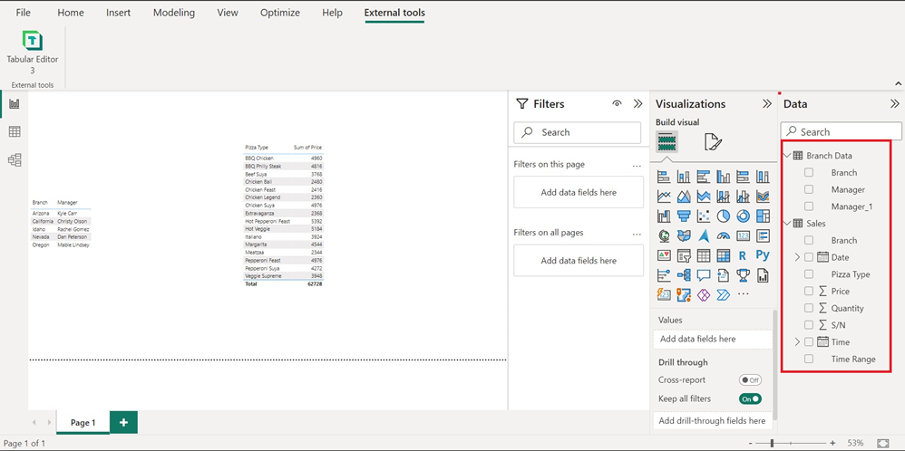
Task: Insert a Funnel chart visual
Action: (684, 216)
